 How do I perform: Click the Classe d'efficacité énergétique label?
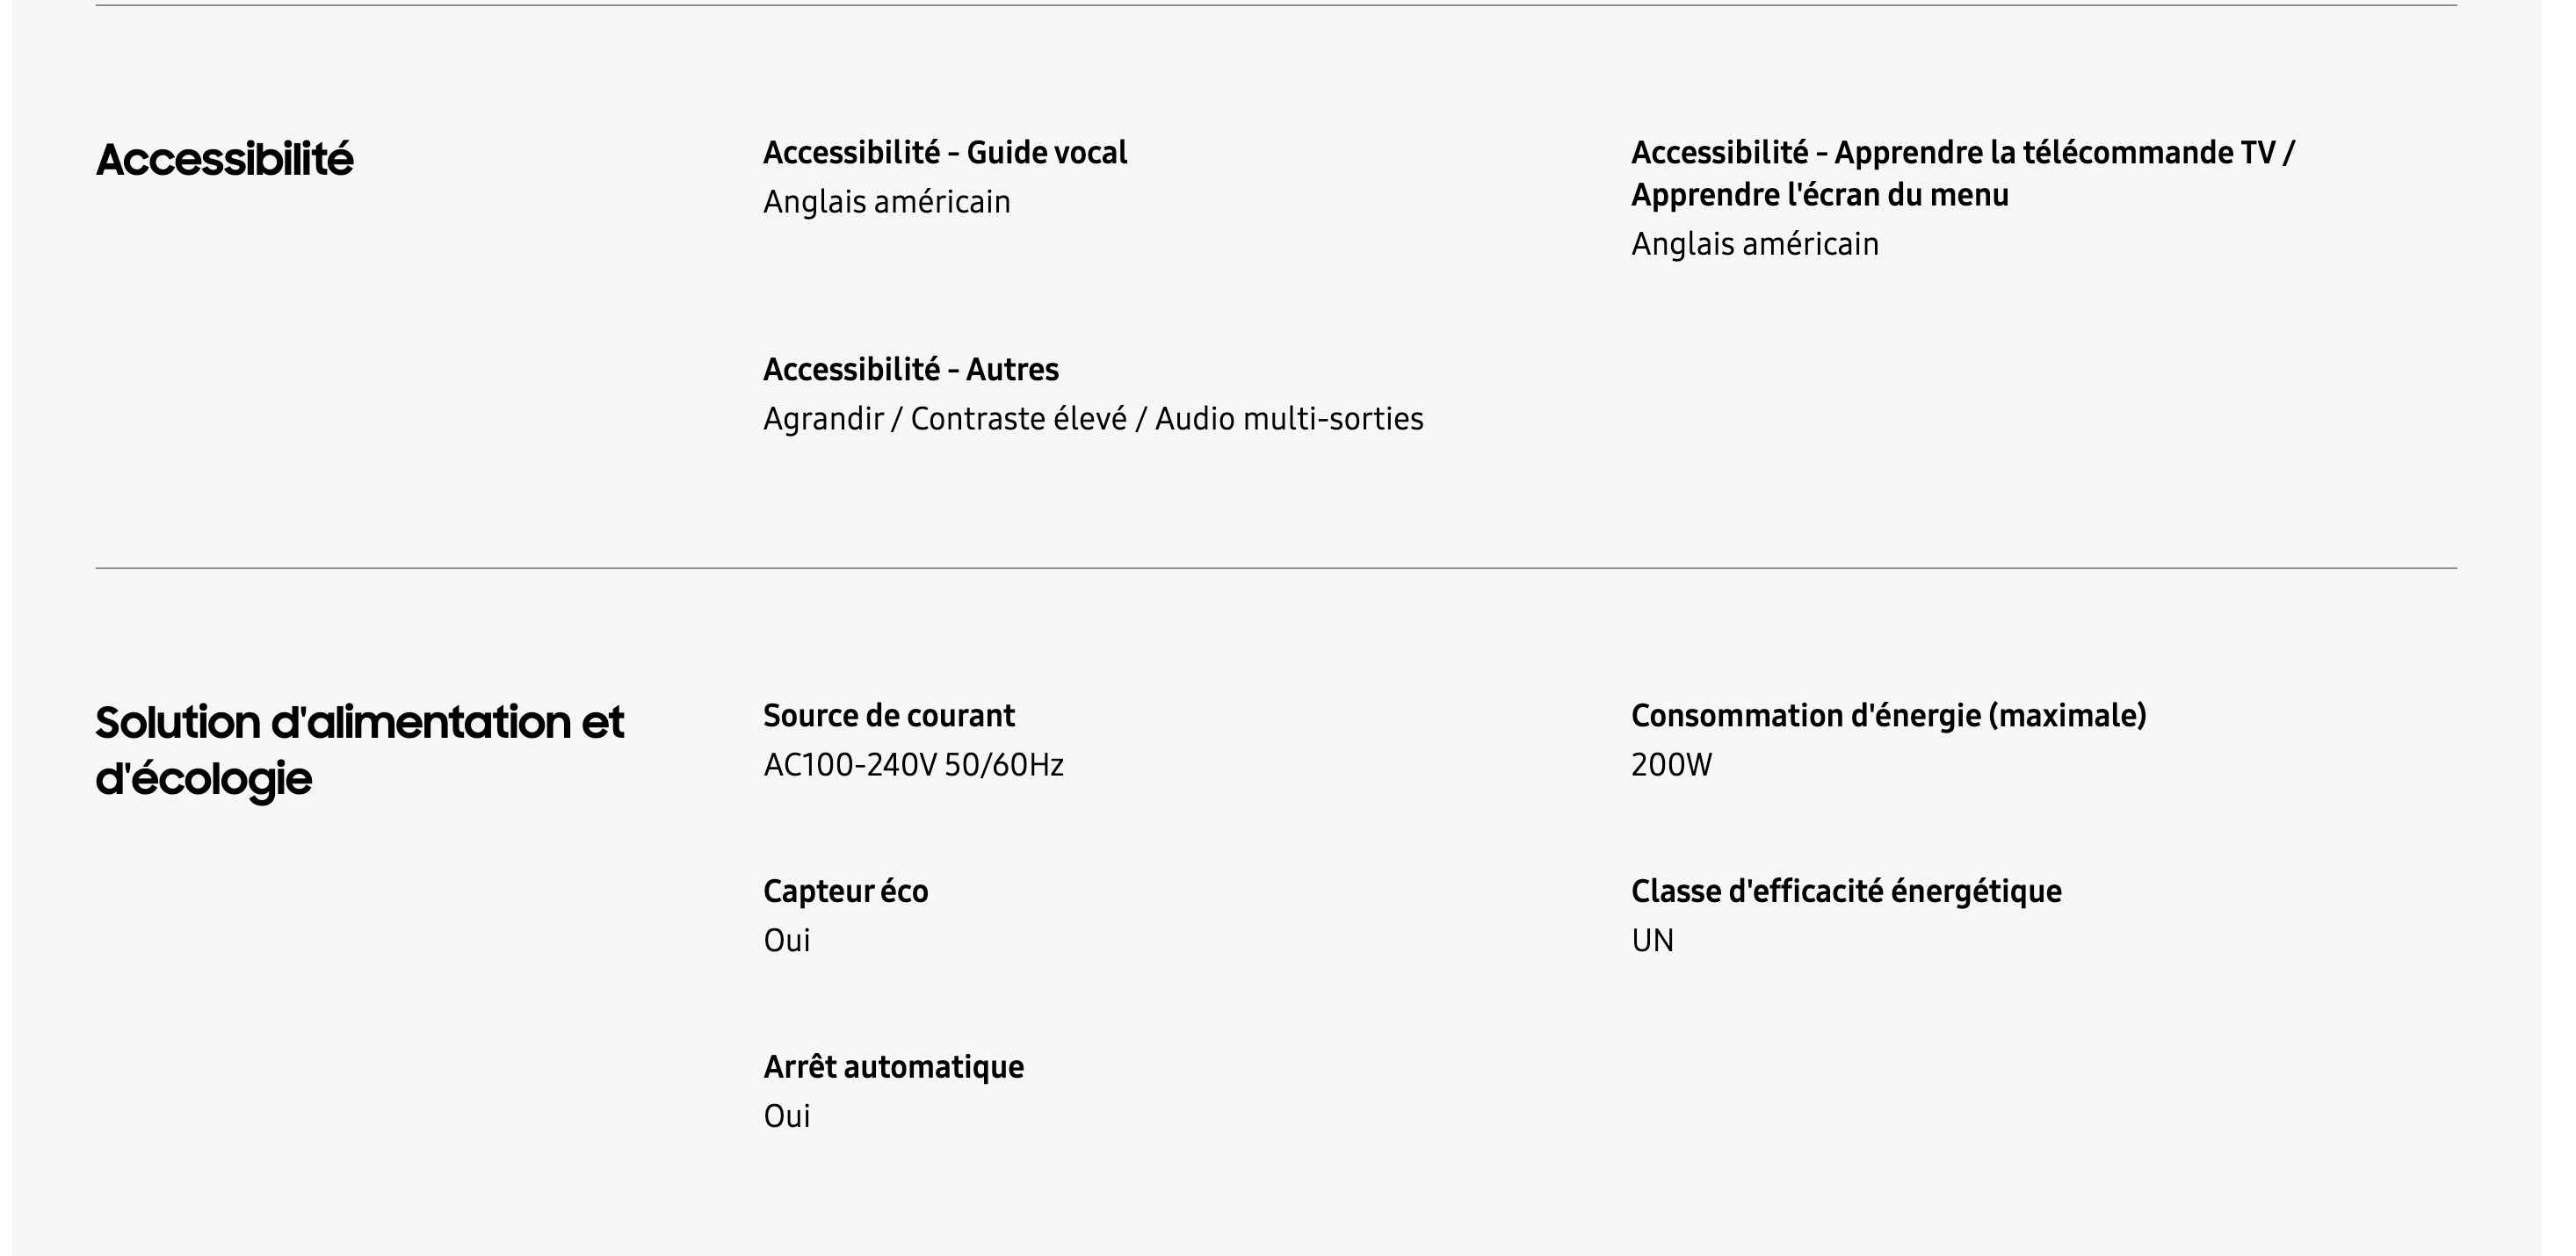click(x=1845, y=891)
